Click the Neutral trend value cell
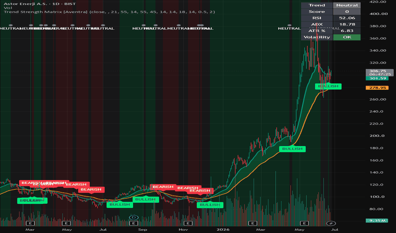Viewport: 396px width, 233px height. click(347, 5)
